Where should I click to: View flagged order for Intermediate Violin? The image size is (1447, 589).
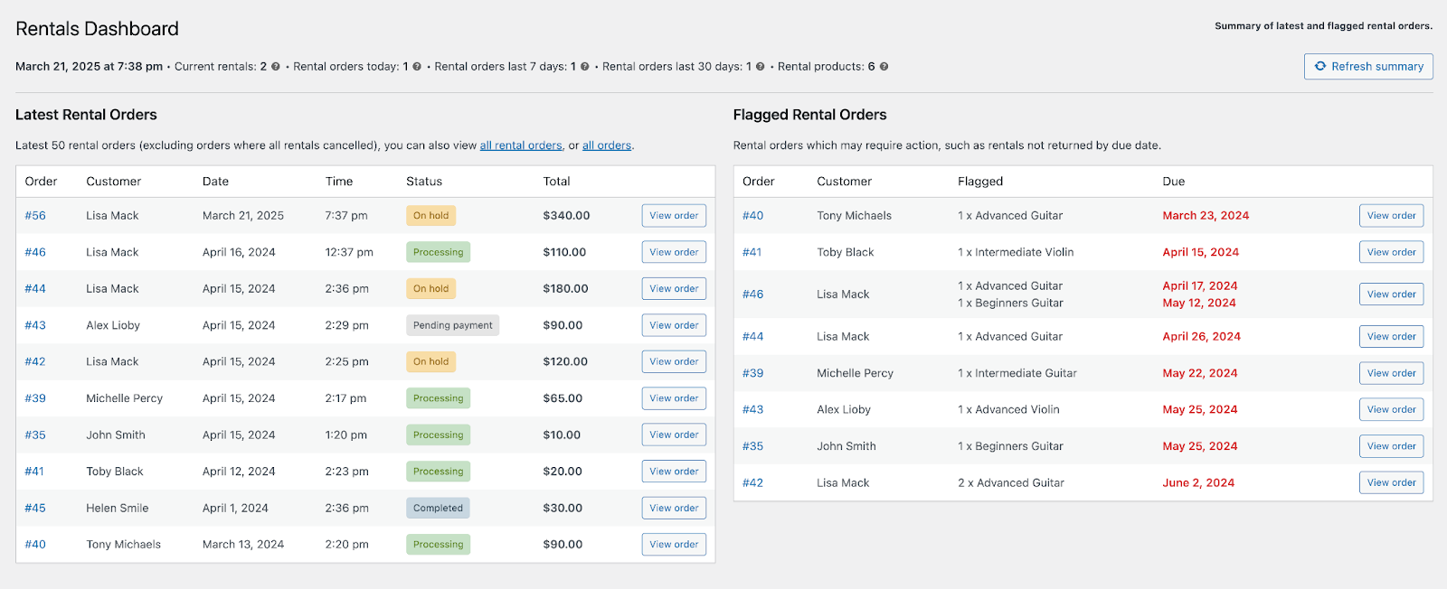1391,252
